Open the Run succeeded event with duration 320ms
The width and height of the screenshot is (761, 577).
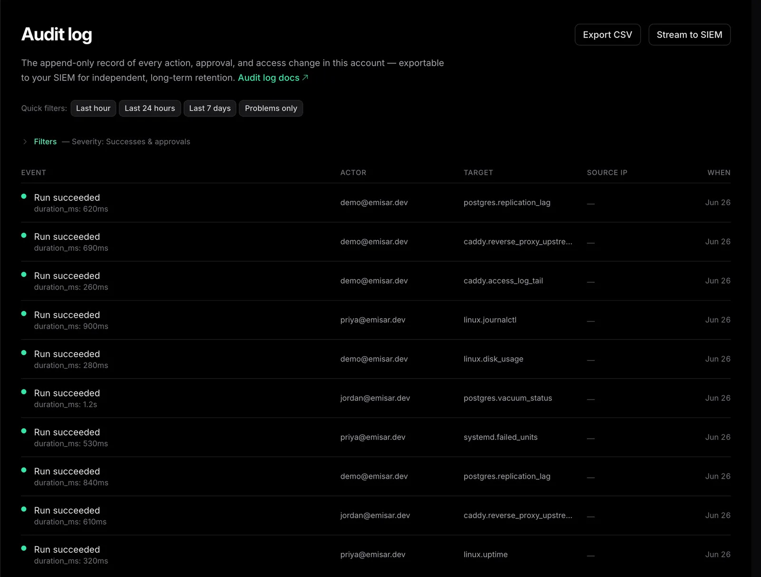click(x=376, y=555)
